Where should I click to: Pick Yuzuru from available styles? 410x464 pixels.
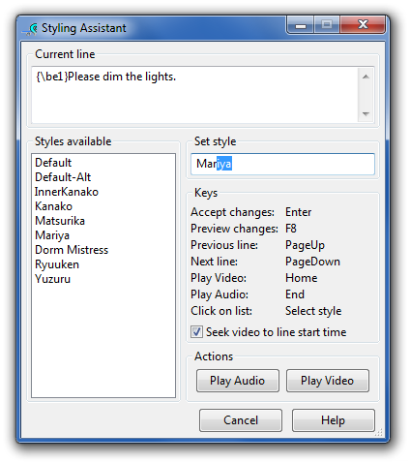coord(52,279)
